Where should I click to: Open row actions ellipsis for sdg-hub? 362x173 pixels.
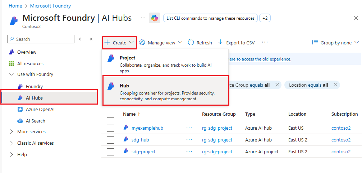[189, 140]
